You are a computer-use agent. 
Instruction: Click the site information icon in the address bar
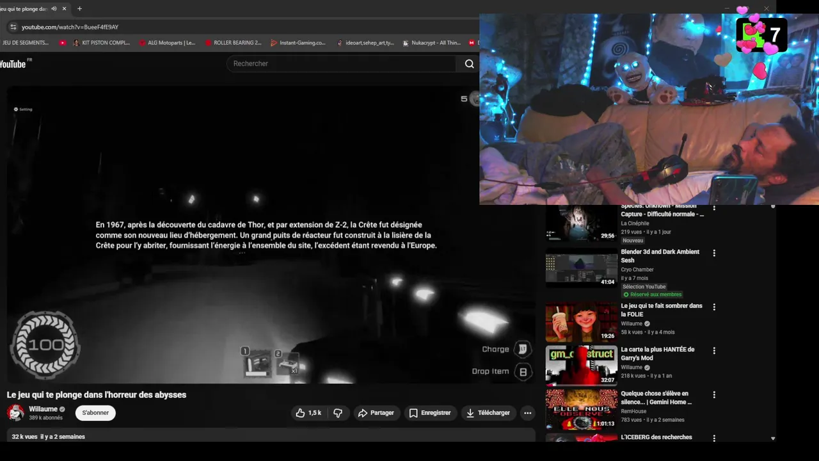click(x=13, y=27)
